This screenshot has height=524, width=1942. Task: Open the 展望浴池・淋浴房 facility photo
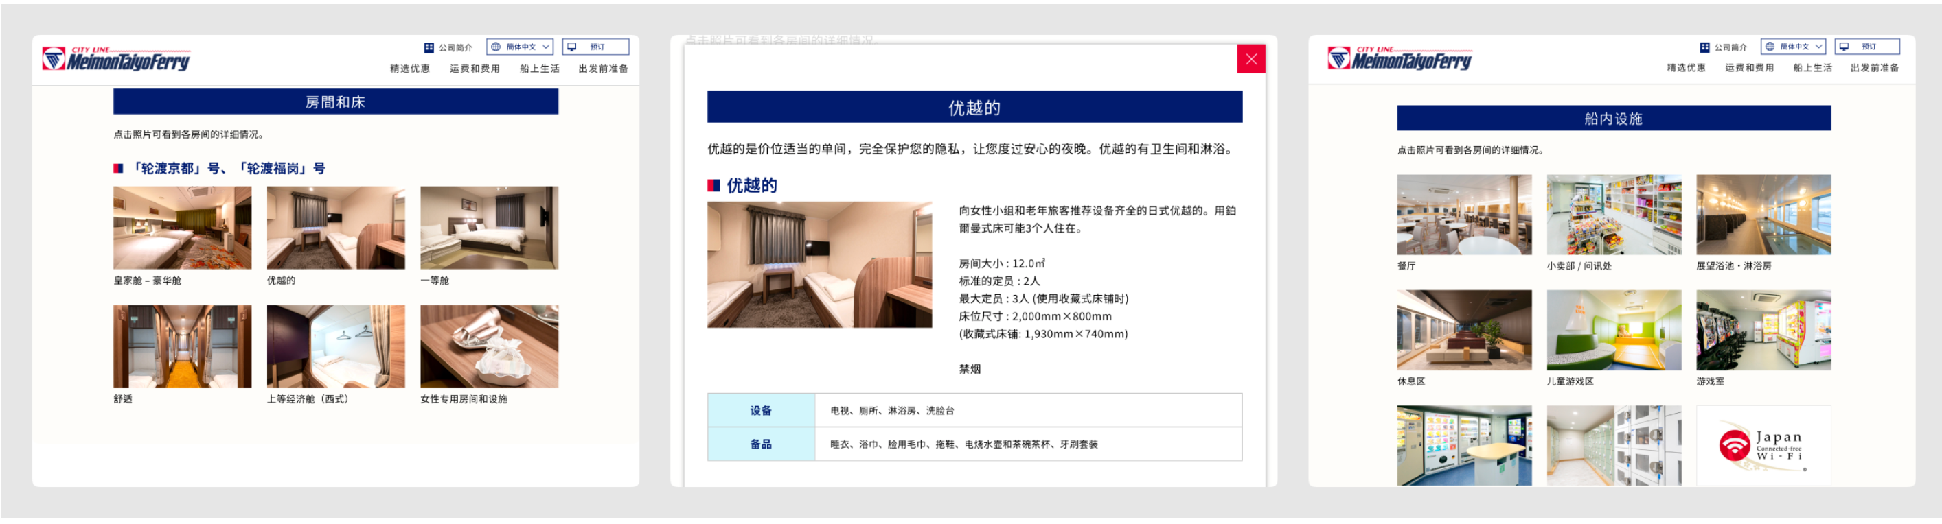1763,215
